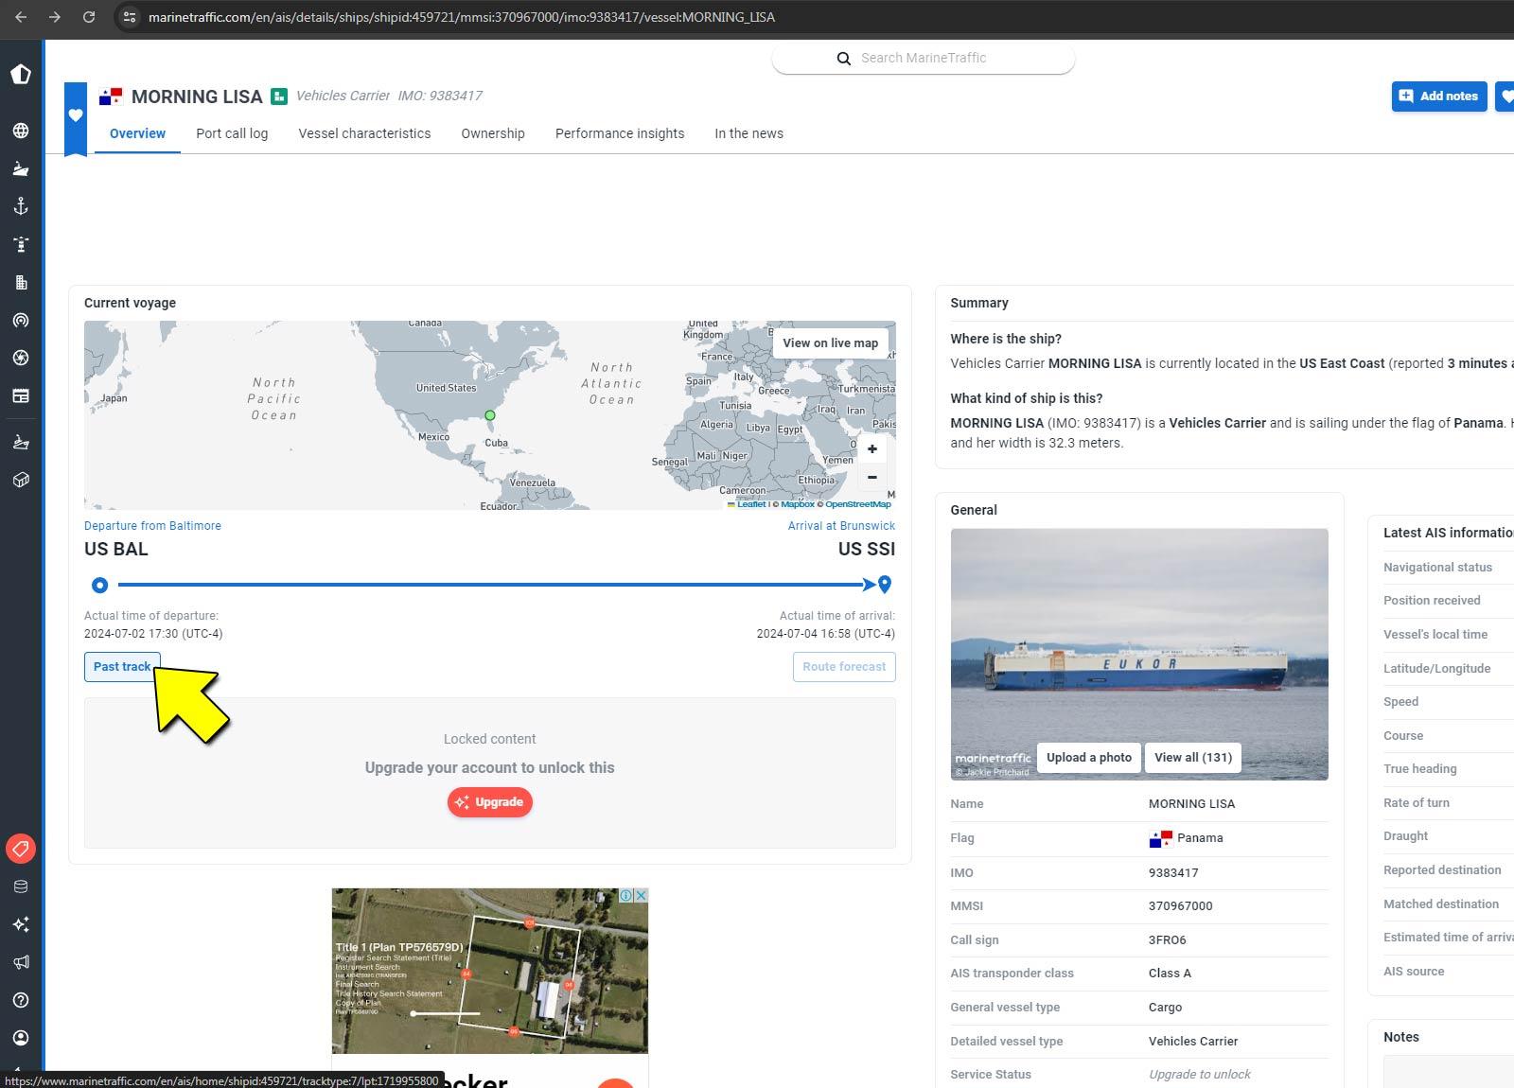Click the Navigational status row label

click(x=1437, y=567)
